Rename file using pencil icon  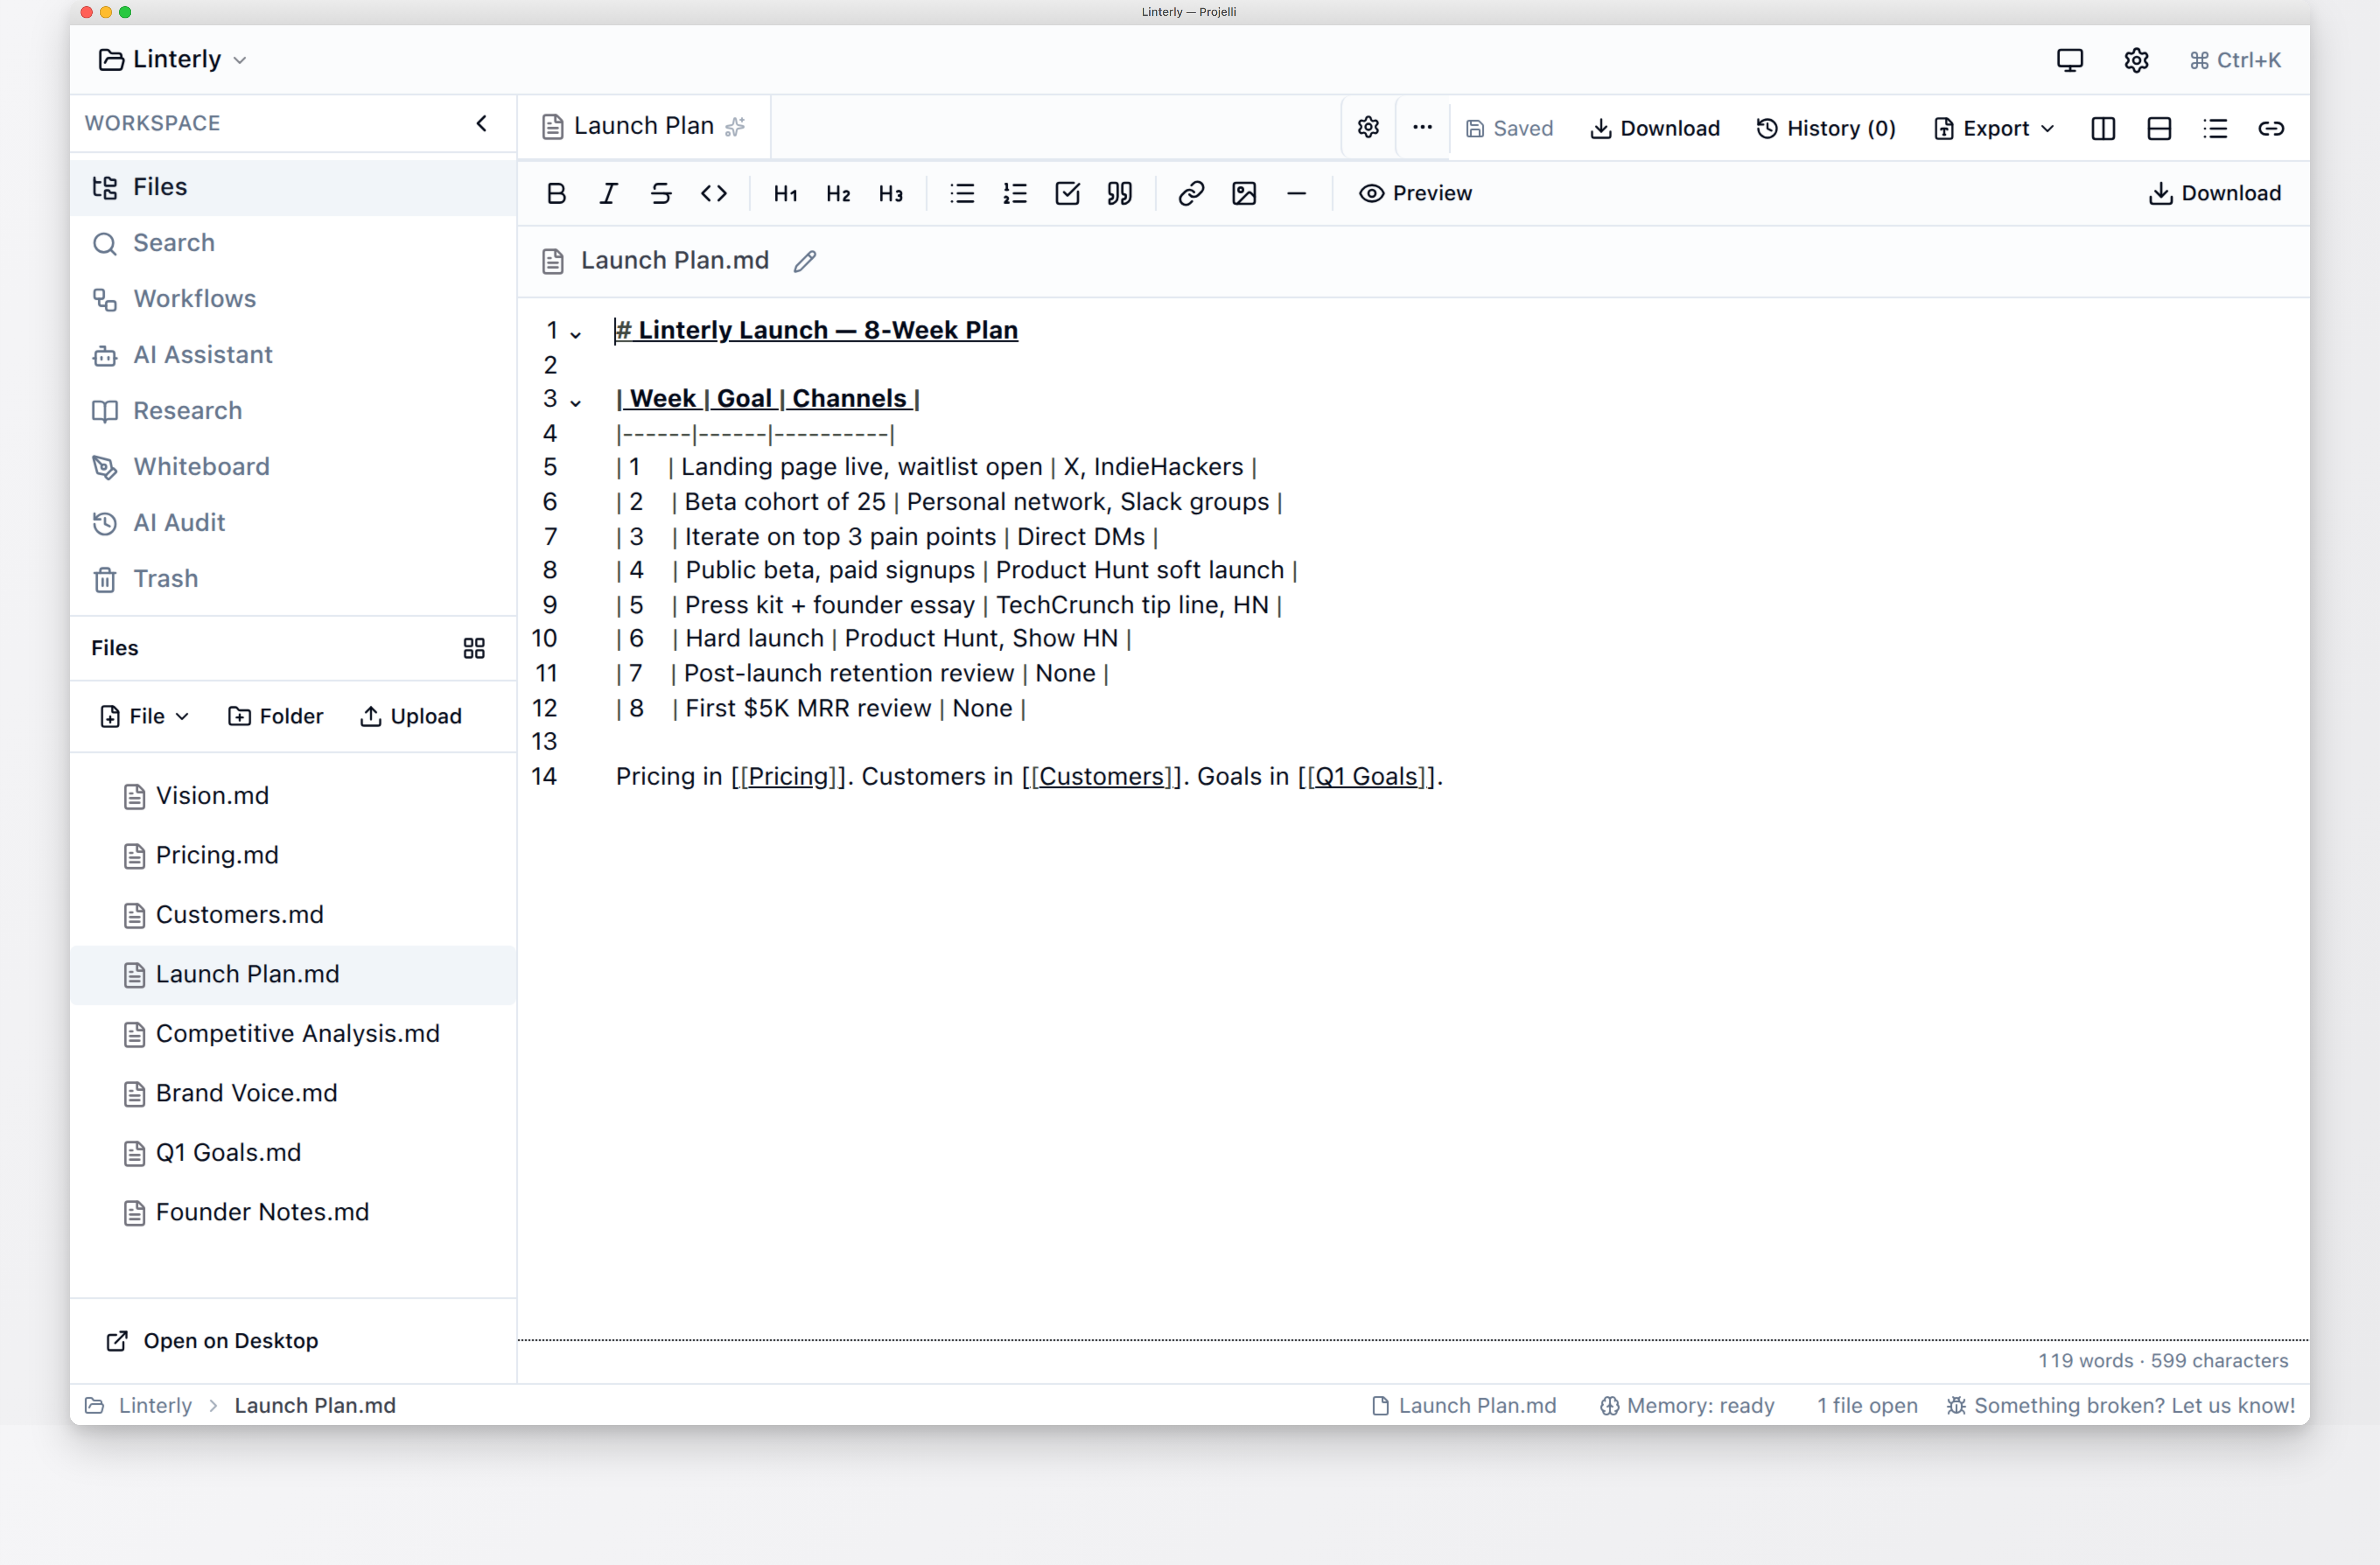(805, 261)
